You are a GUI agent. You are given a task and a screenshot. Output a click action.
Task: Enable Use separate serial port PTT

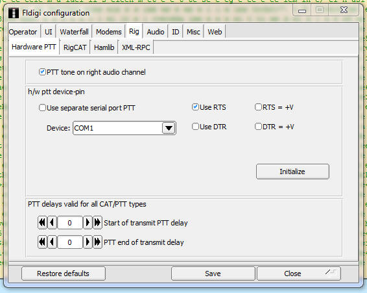[42, 108]
